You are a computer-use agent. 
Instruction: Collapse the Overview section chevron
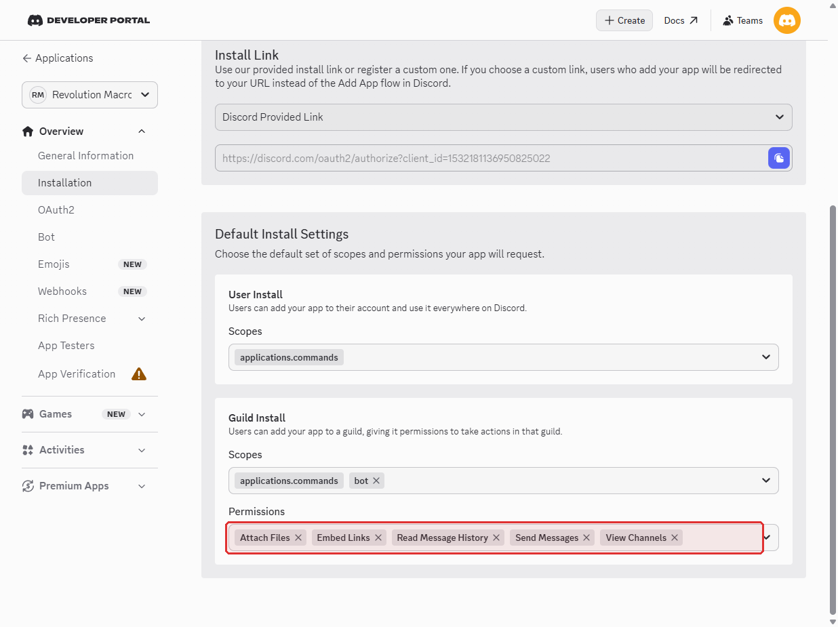142,131
